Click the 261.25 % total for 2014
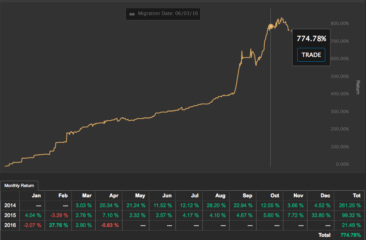 tap(348, 205)
